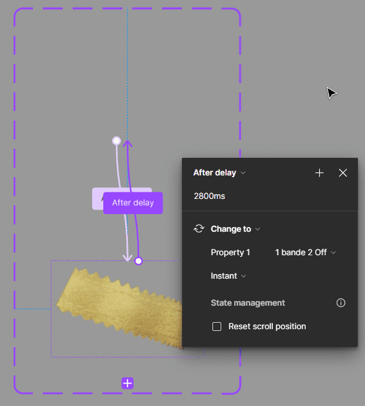Image resolution: width=365 pixels, height=406 pixels.
Task: Click the Change to swap-arrows icon
Action: coord(199,229)
